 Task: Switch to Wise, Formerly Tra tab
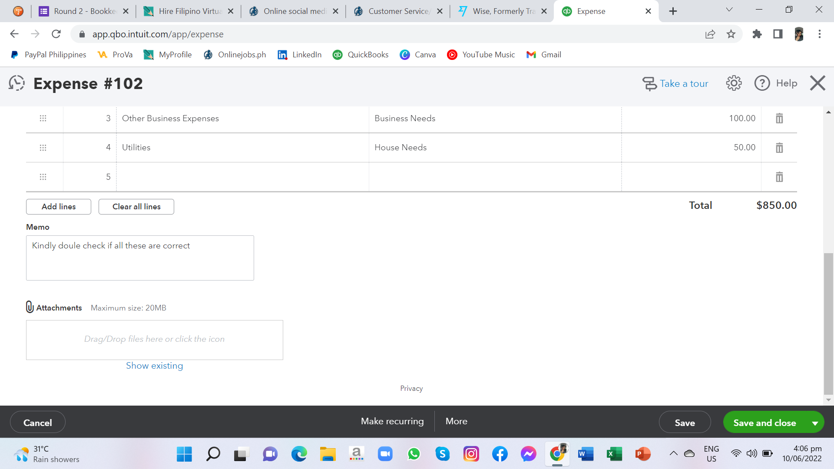[503, 11]
